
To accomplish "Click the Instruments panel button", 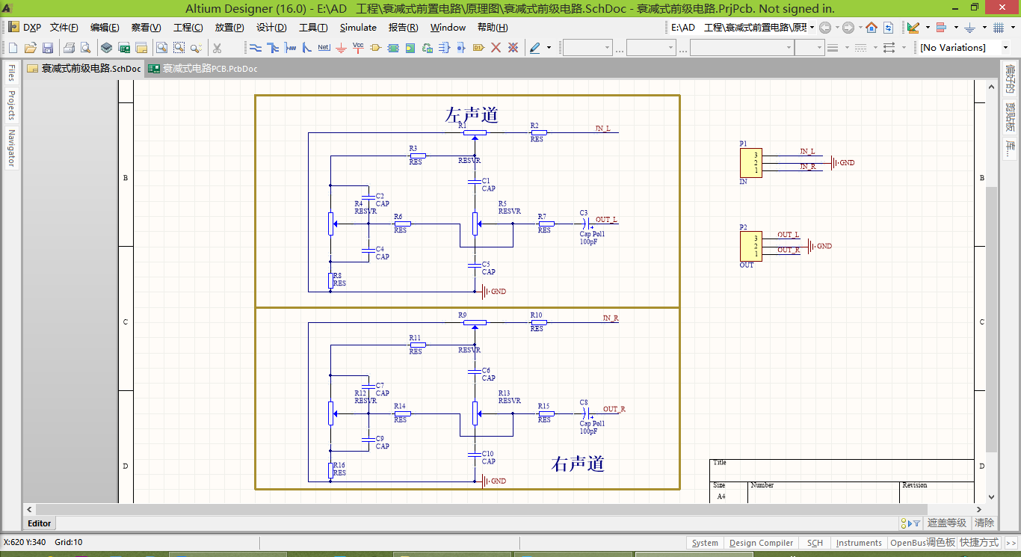I will coord(859,543).
